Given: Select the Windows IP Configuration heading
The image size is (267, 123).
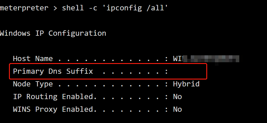Looking at the screenshot, I should tap(53, 33).
